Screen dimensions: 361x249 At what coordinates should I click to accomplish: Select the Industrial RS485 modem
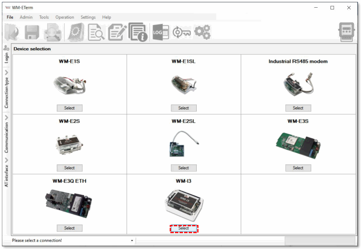pyautogui.click(x=298, y=108)
